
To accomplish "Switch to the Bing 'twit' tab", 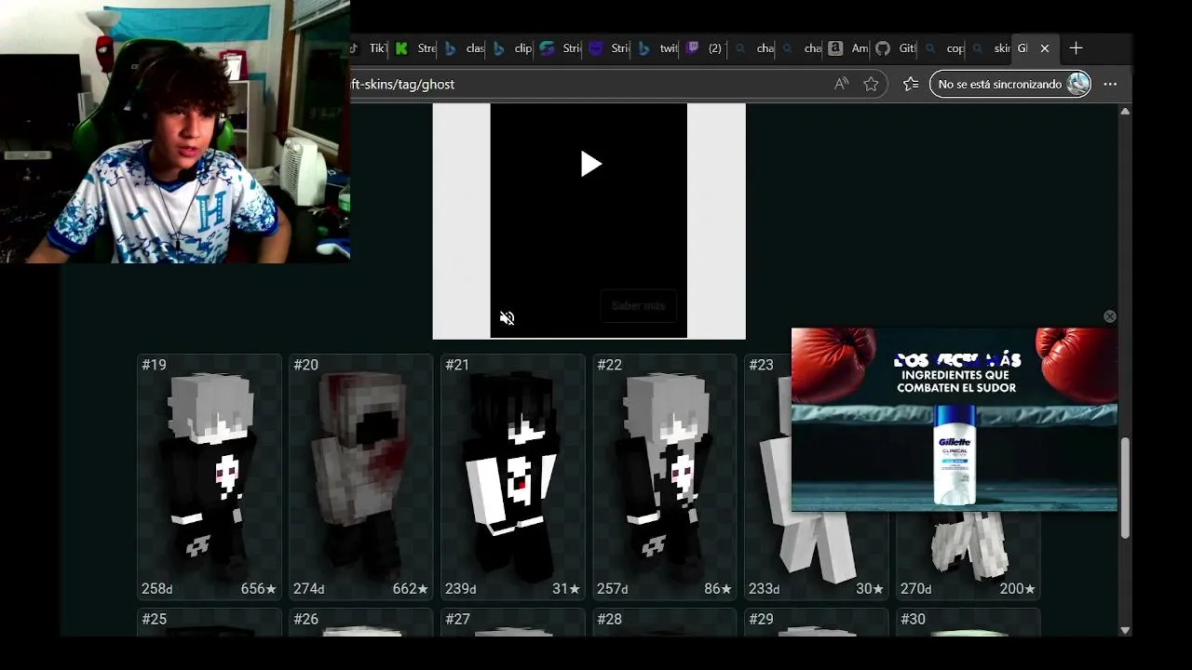I will (x=657, y=48).
